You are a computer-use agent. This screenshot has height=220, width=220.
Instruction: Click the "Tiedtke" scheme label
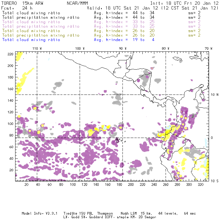click(70, 213)
